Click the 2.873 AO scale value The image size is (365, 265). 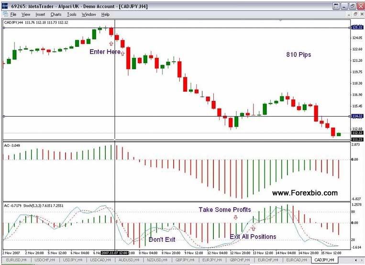(x=356, y=144)
